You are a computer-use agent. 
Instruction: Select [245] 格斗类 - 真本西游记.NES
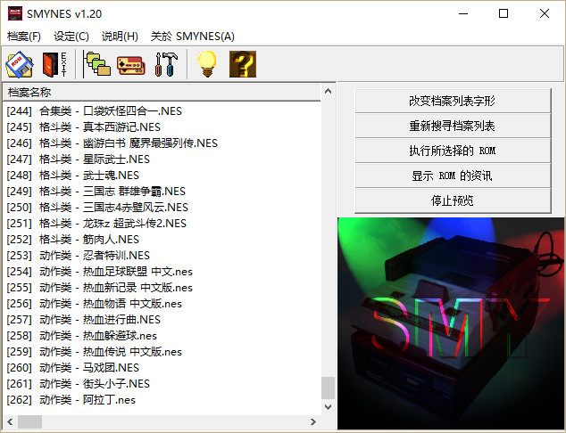(x=83, y=127)
